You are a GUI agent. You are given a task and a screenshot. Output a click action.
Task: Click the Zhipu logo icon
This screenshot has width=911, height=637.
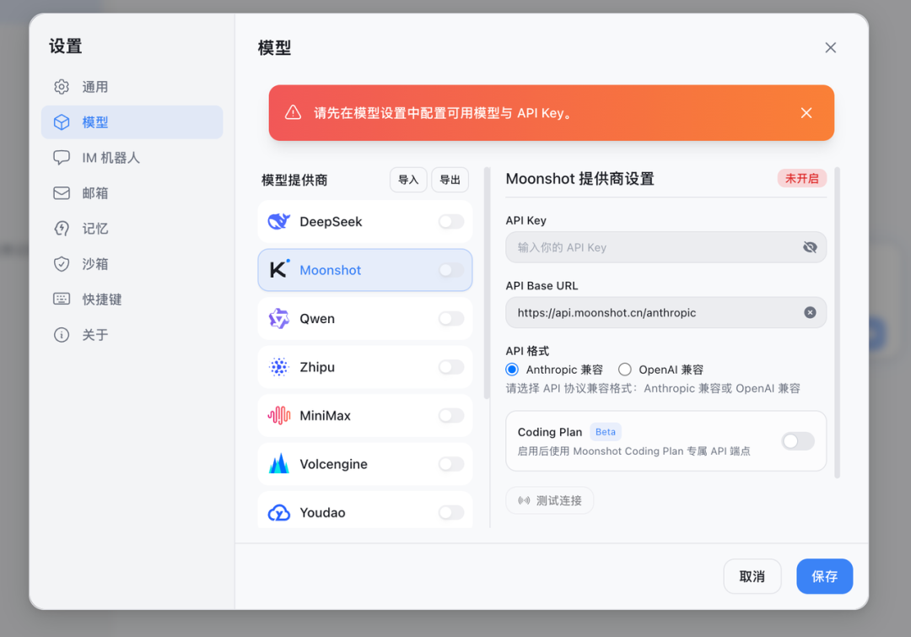coord(279,367)
